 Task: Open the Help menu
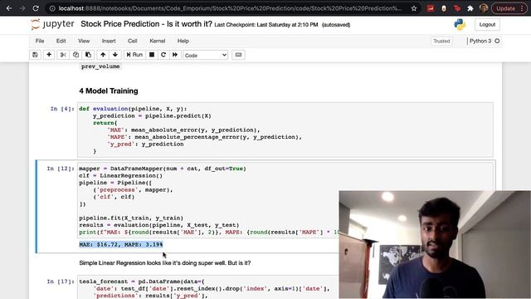tap(183, 41)
